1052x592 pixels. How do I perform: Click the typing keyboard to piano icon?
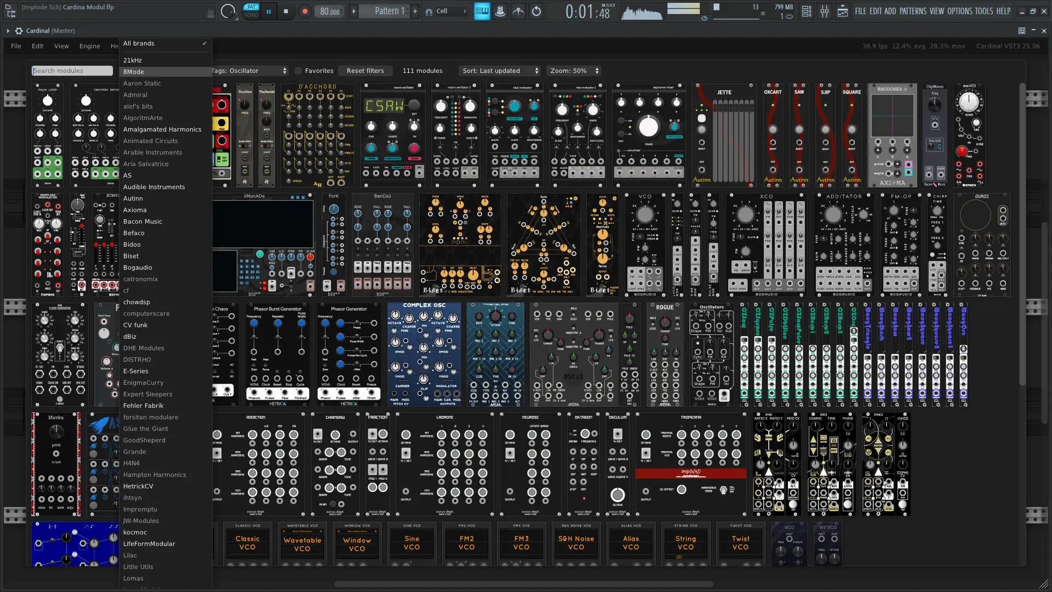click(x=482, y=11)
